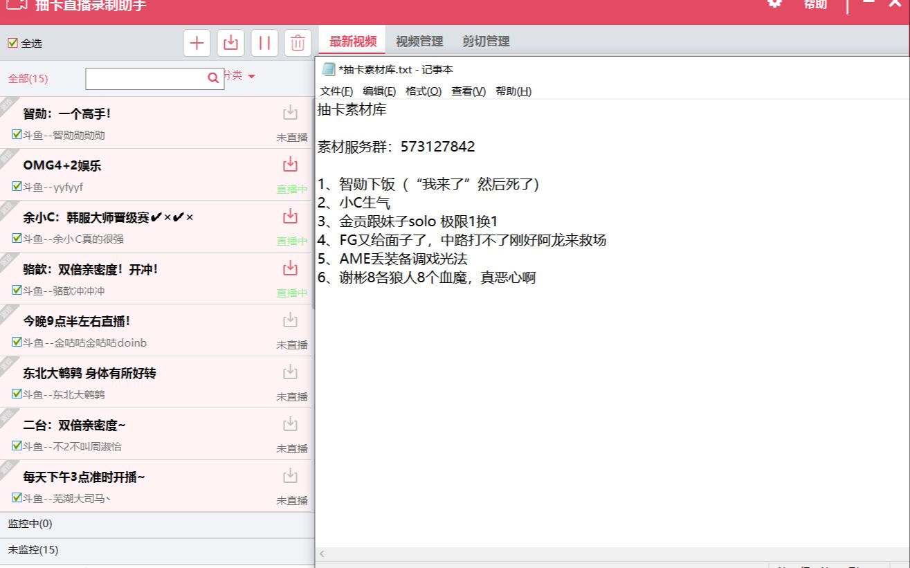
Task: Expand the 未监控(15) section
Action: click(157, 551)
